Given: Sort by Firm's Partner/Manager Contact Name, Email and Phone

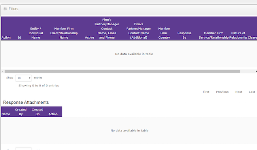Looking at the screenshot, I should pyautogui.click(x=107, y=29).
